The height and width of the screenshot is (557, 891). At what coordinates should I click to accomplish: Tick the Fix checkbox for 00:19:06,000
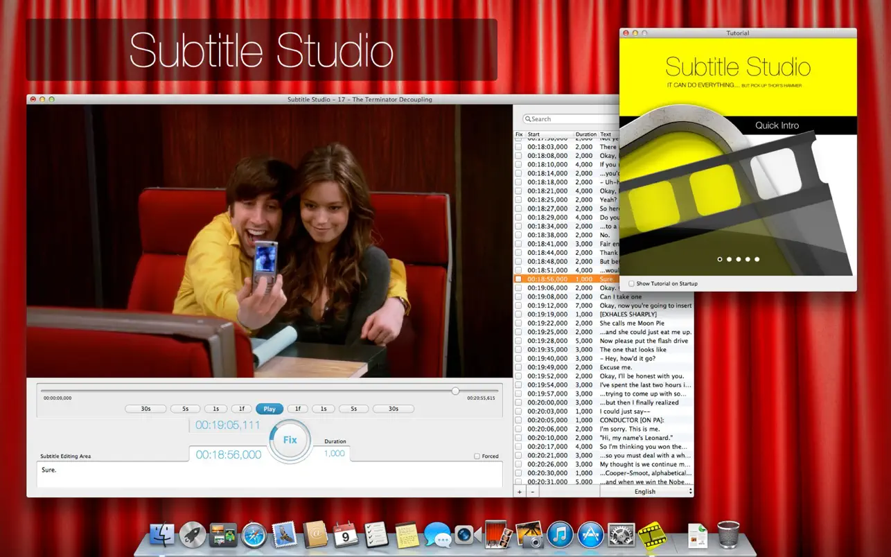[x=518, y=288]
